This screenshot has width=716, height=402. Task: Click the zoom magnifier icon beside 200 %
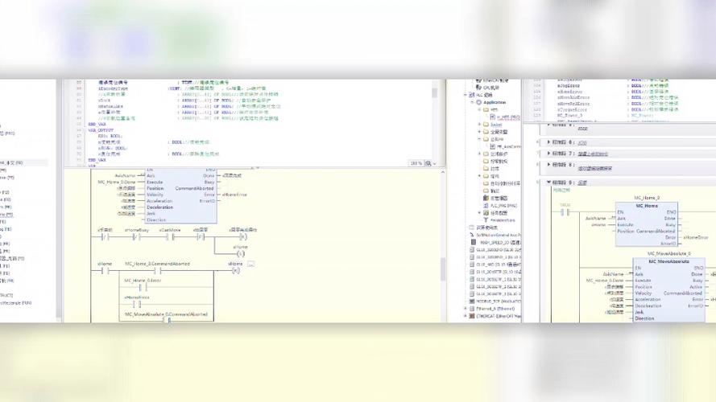coord(428,163)
